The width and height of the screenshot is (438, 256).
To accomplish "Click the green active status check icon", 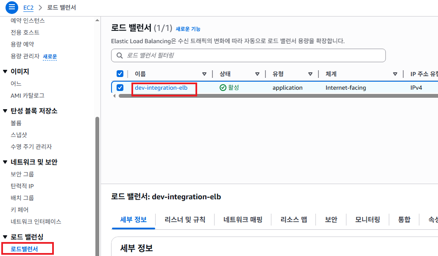I will click(223, 88).
